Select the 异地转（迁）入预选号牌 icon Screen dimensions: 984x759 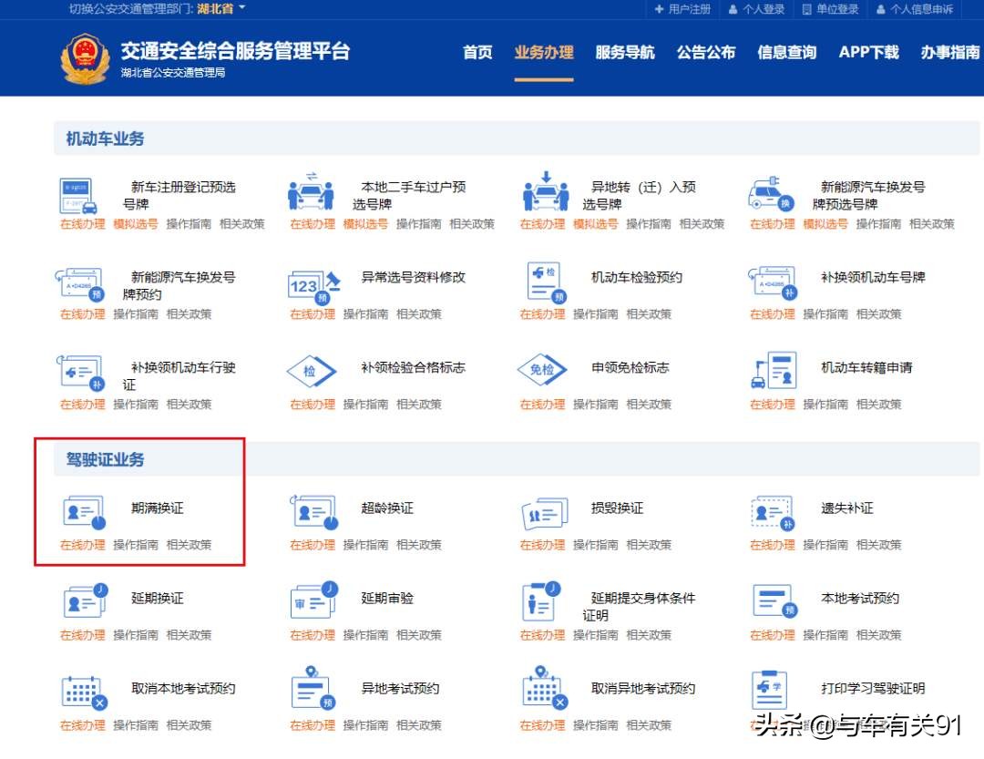543,193
